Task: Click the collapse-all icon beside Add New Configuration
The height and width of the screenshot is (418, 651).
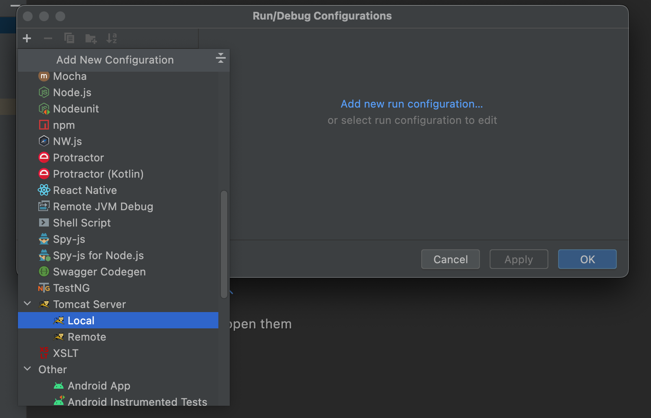Action: pyautogui.click(x=220, y=58)
